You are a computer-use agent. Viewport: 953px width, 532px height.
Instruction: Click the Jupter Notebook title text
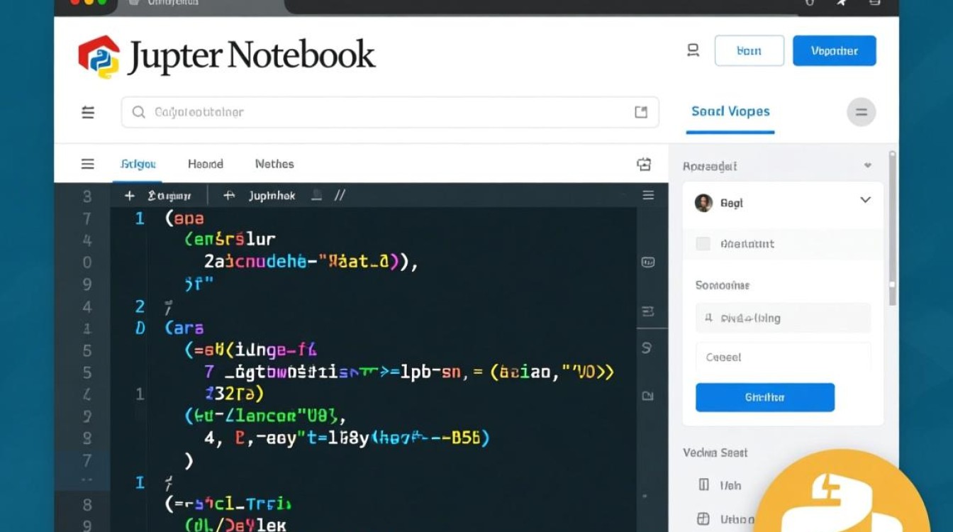[x=252, y=55]
